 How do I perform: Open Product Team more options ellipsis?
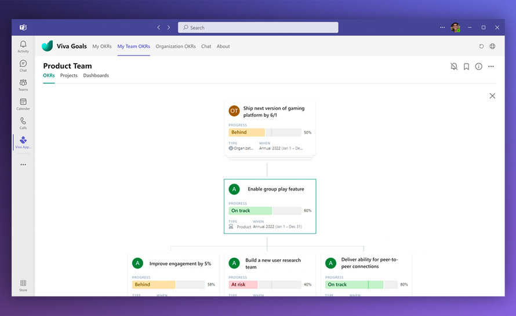pyautogui.click(x=491, y=67)
